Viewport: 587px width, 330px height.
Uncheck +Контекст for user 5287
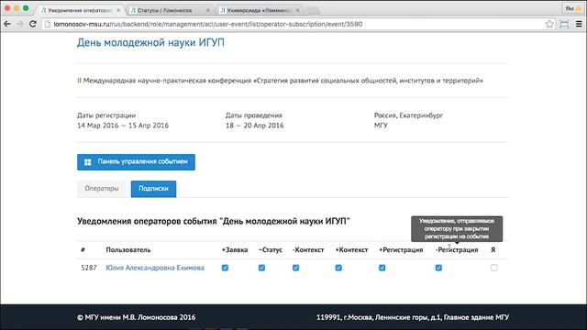pos(338,268)
